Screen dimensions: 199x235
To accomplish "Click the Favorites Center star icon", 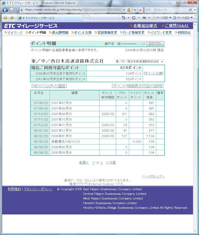I will [x=5, y=18].
